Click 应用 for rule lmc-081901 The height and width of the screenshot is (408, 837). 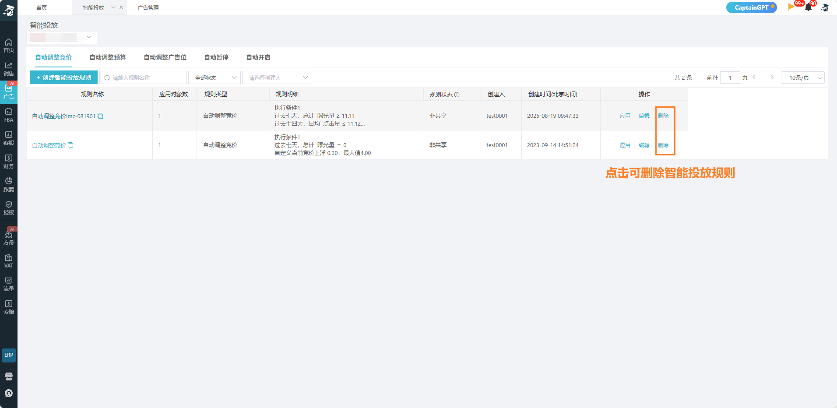click(625, 116)
